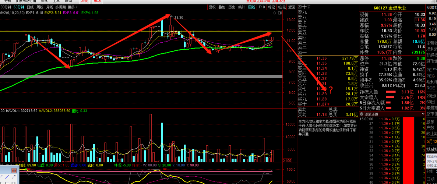Click the 返回 back button
This screenshot has width=437, height=184.
(292, 7)
